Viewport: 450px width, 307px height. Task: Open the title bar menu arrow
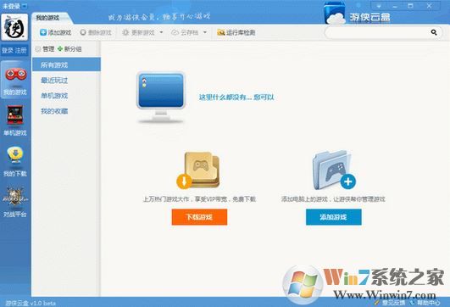click(x=379, y=6)
